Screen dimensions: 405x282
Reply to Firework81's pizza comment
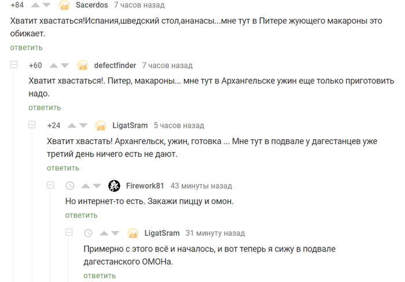click(82, 215)
